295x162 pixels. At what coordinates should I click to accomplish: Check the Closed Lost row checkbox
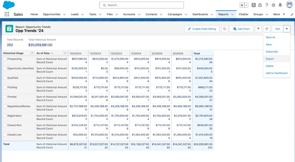coord(5,135)
